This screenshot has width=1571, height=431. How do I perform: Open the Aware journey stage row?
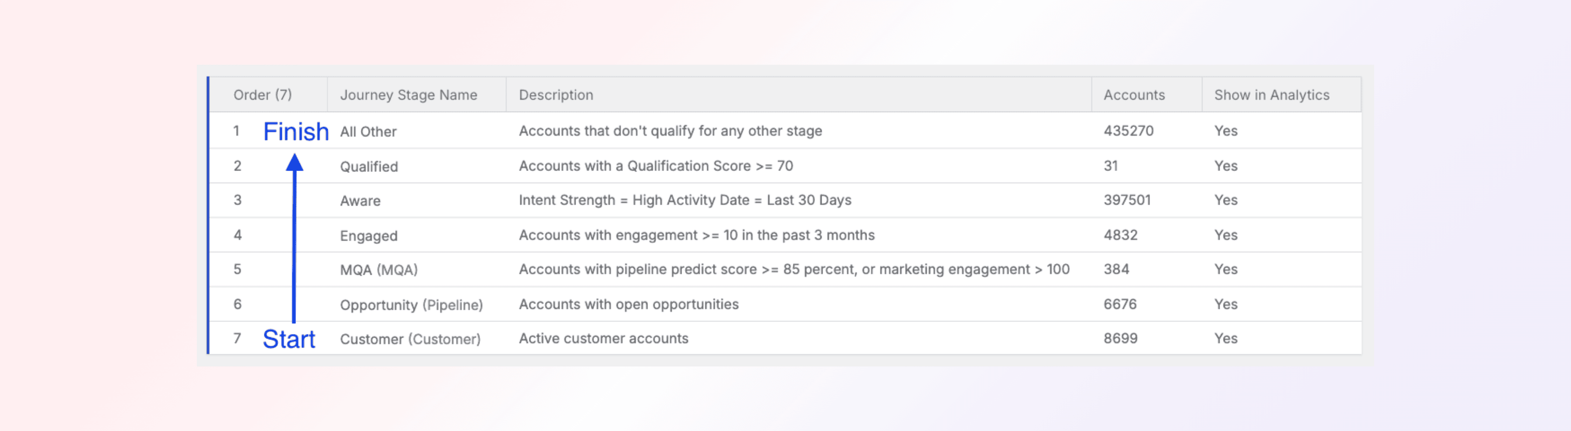(x=360, y=201)
